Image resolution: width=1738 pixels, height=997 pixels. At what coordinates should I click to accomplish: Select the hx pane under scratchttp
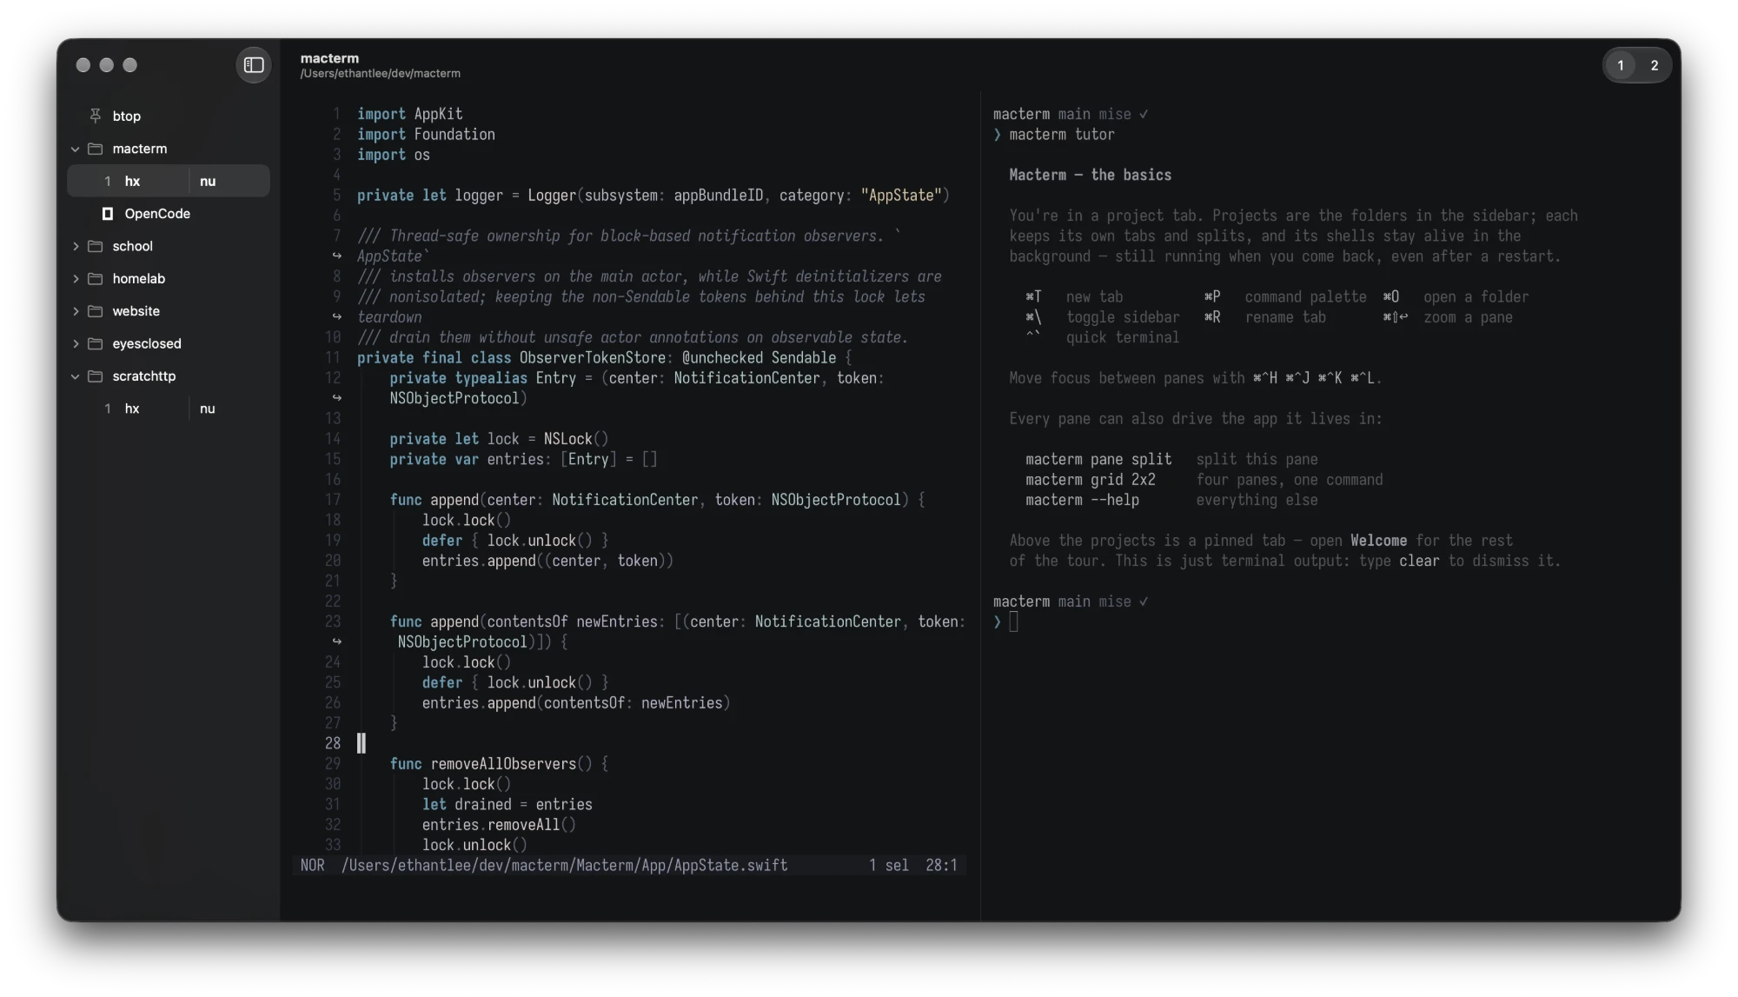point(132,409)
